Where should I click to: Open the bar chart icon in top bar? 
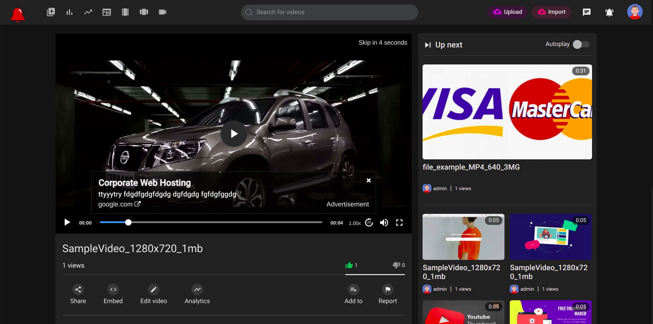tap(69, 12)
